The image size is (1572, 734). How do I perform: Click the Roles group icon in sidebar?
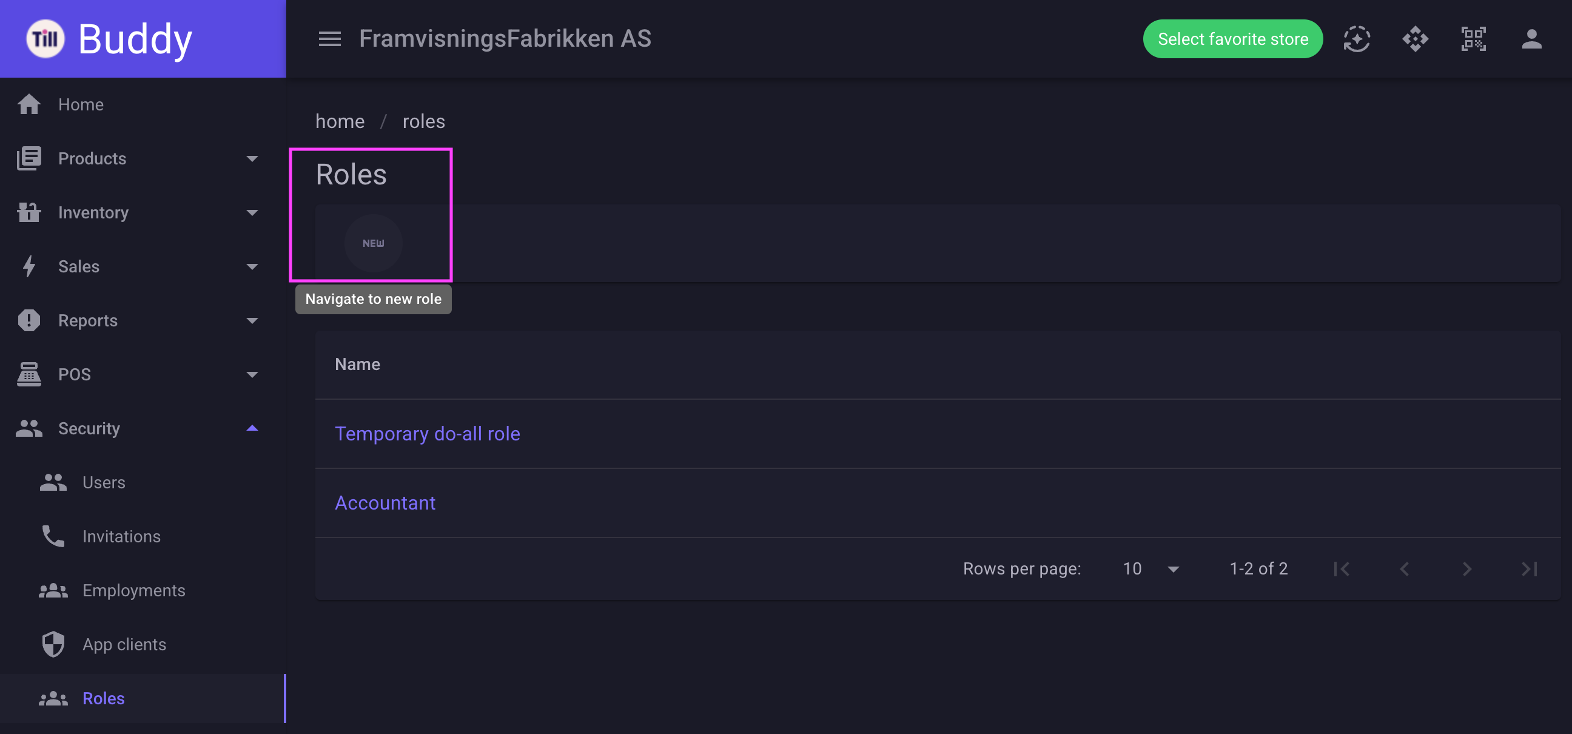point(53,698)
